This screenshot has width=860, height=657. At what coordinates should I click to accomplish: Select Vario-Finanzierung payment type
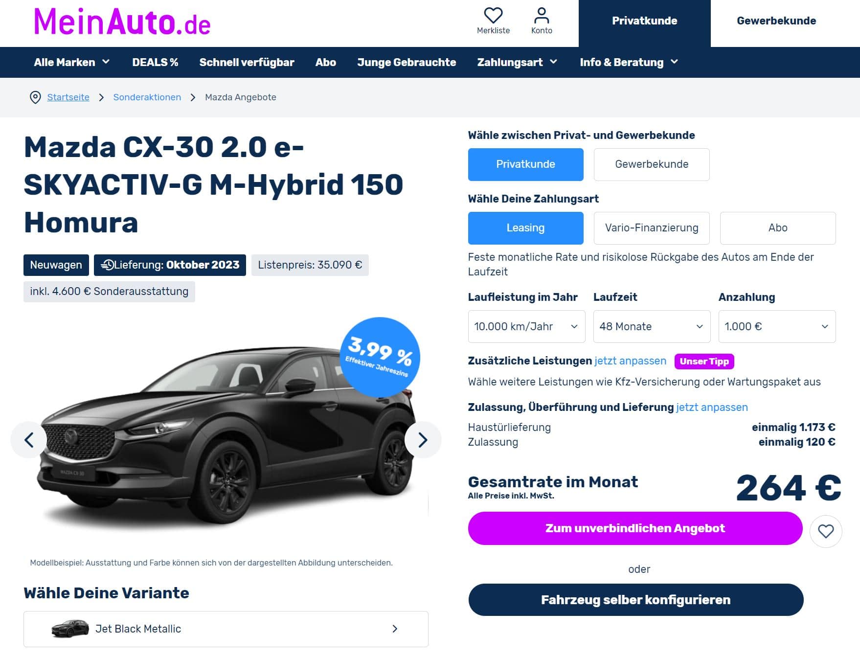pyautogui.click(x=652, y=228)
